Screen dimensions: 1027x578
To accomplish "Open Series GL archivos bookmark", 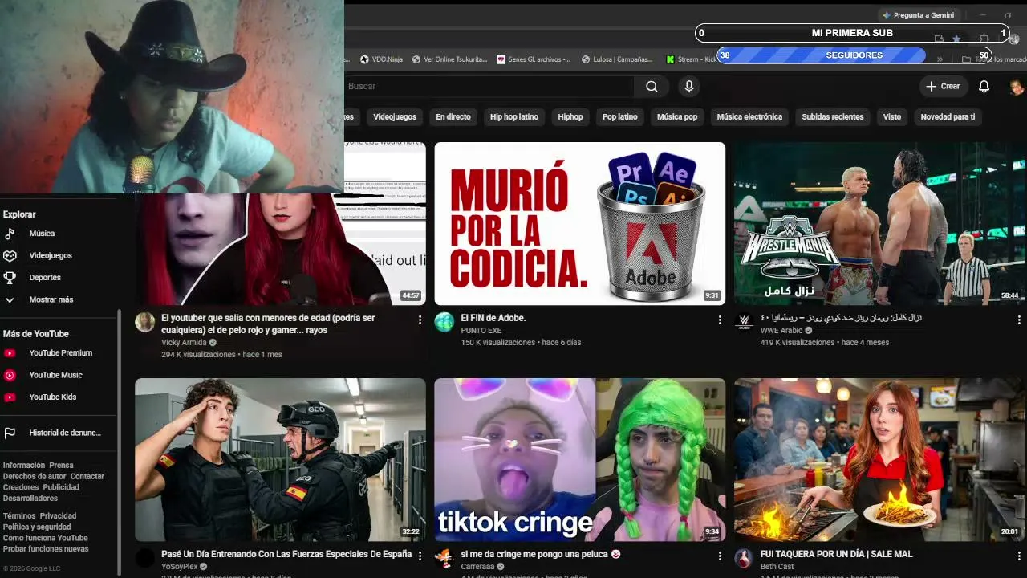I will click(x=534, y=59).
